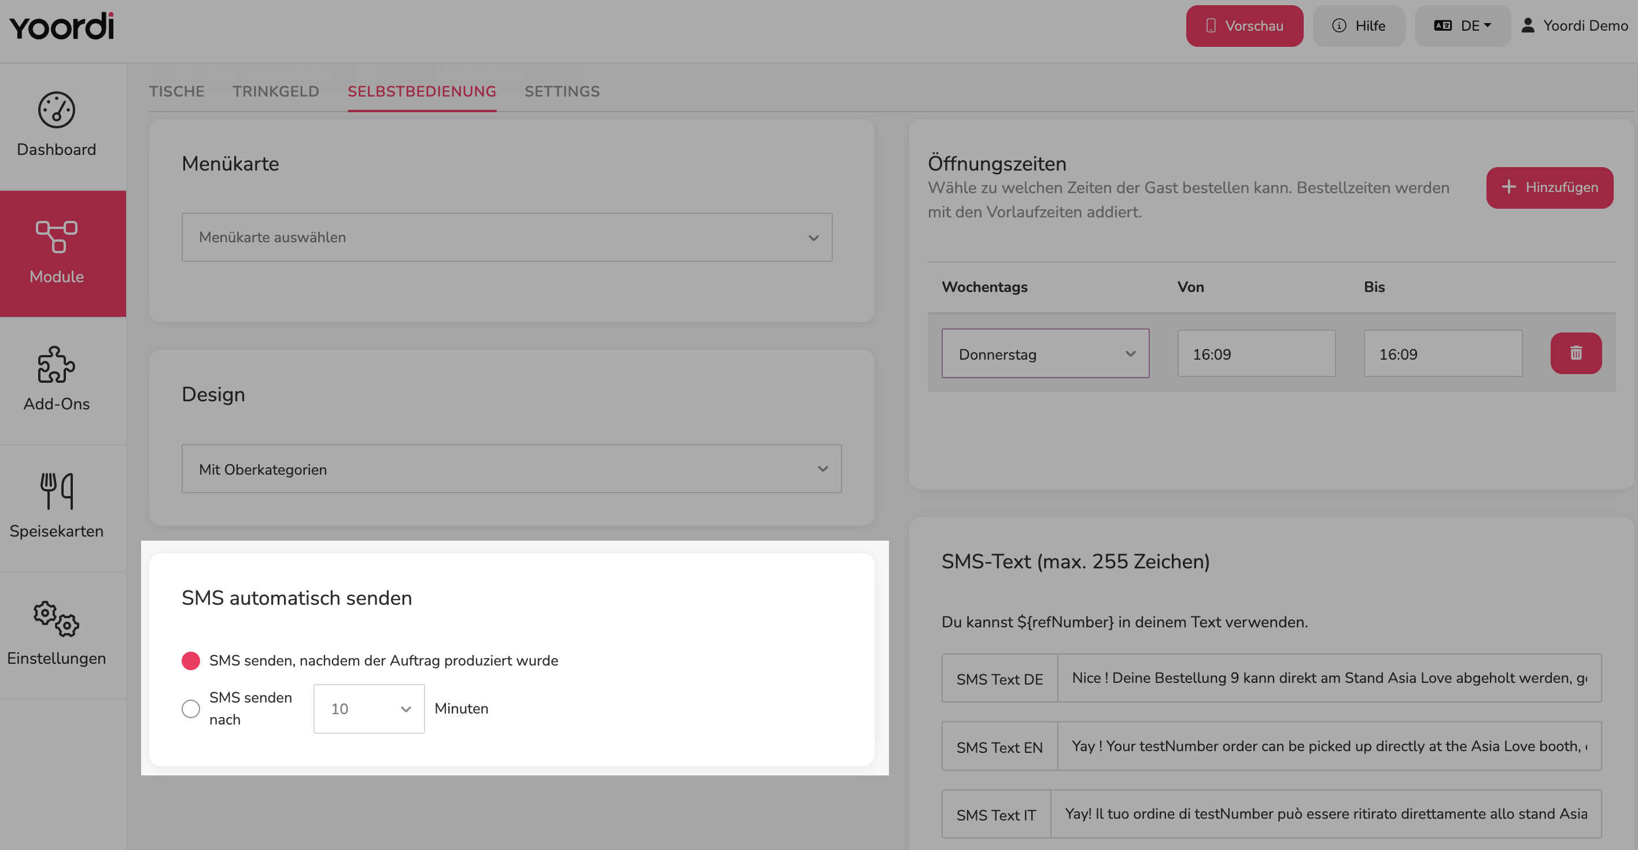
Task: Click the trash icon for Donnerstag row
Action: click(1576, 353)
